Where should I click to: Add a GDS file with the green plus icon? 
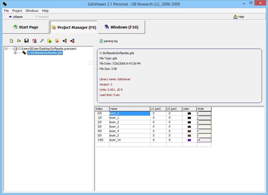(x=49, y=41)
